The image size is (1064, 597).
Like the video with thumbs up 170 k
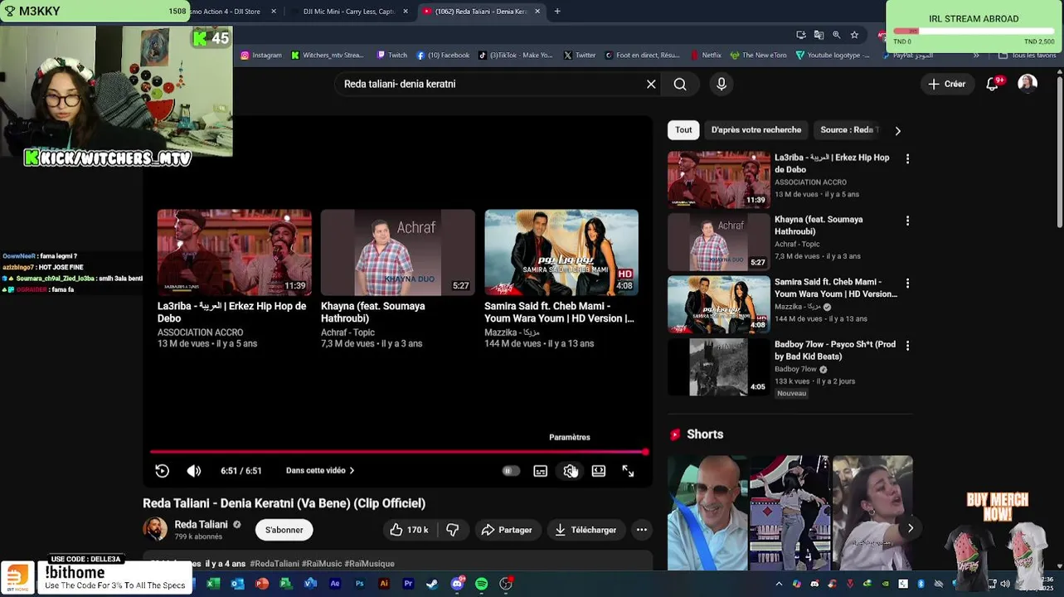click(x=409, y=530)
